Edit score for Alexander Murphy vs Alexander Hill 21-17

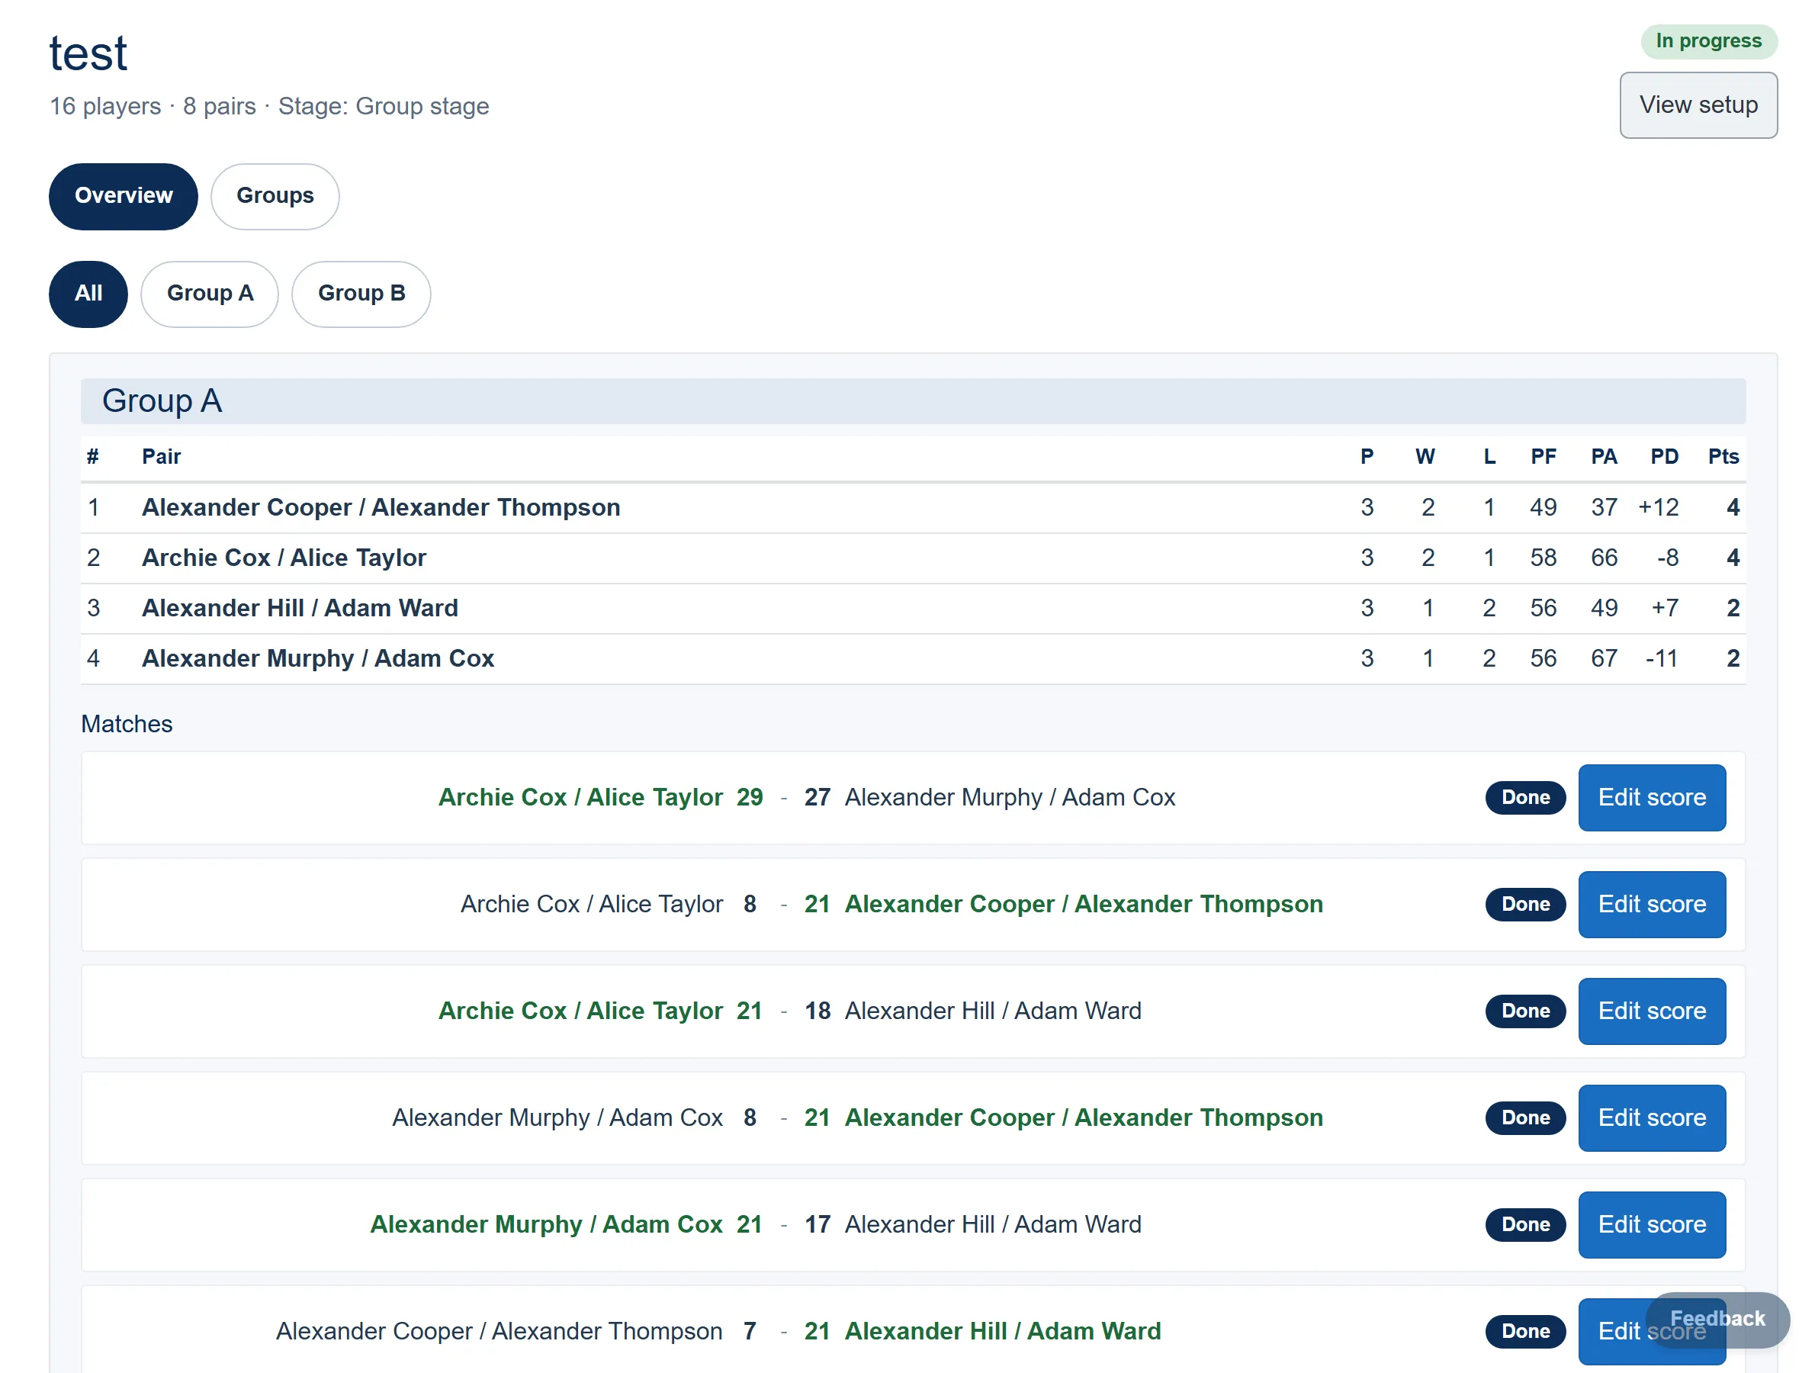(x=1652, y=1223)
